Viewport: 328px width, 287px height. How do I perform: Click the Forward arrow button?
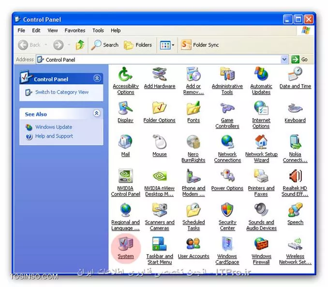pos(58,45)
